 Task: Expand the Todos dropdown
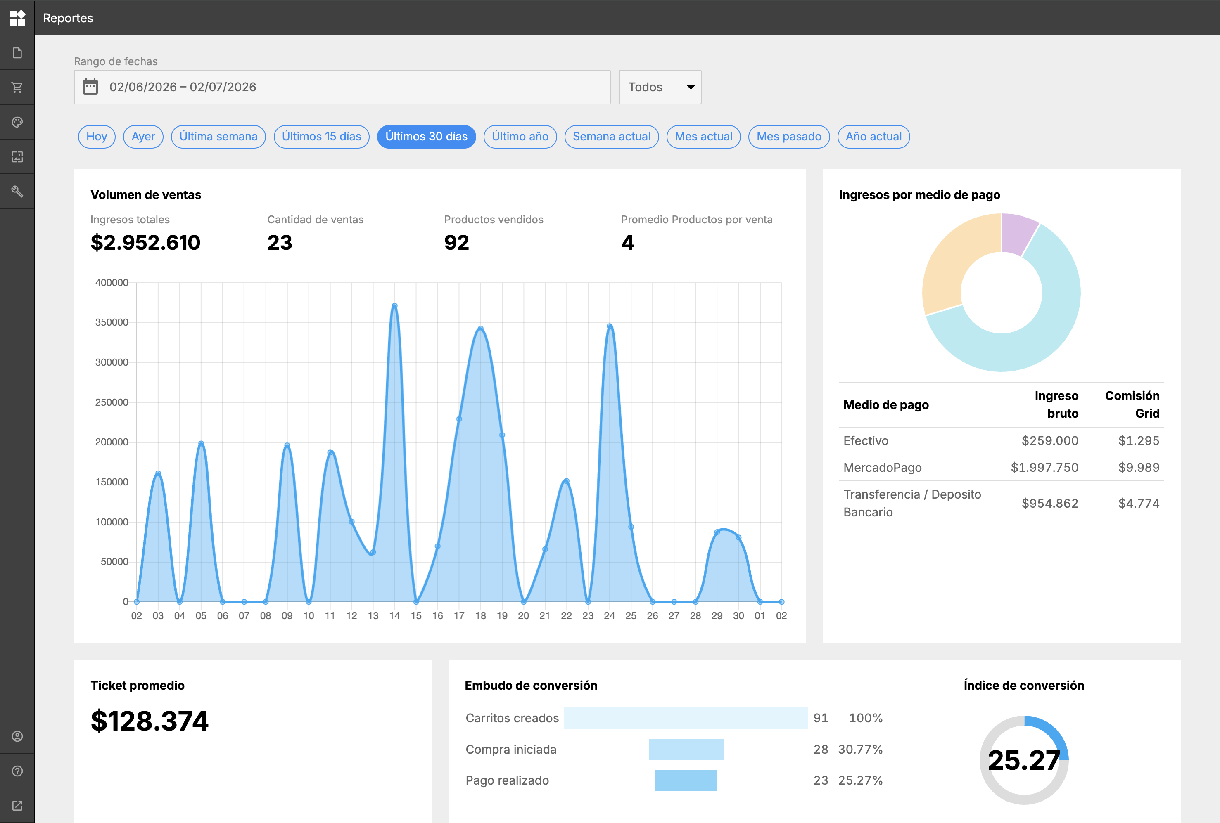[x=660, y=87]
